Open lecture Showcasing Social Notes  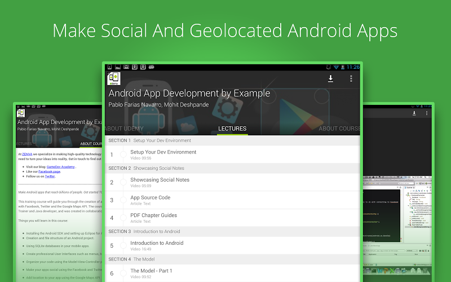232,182
